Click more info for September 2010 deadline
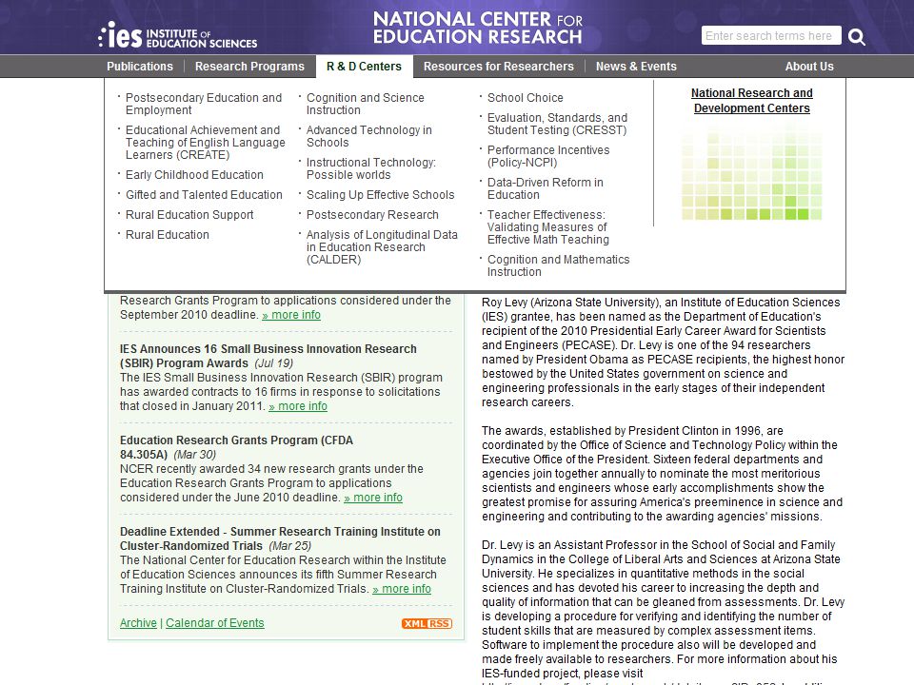Screen dimensions: 914x685 [291, 315]
